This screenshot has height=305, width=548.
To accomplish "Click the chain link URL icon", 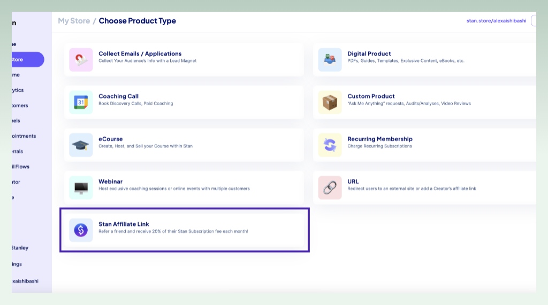I will (330, 187).
